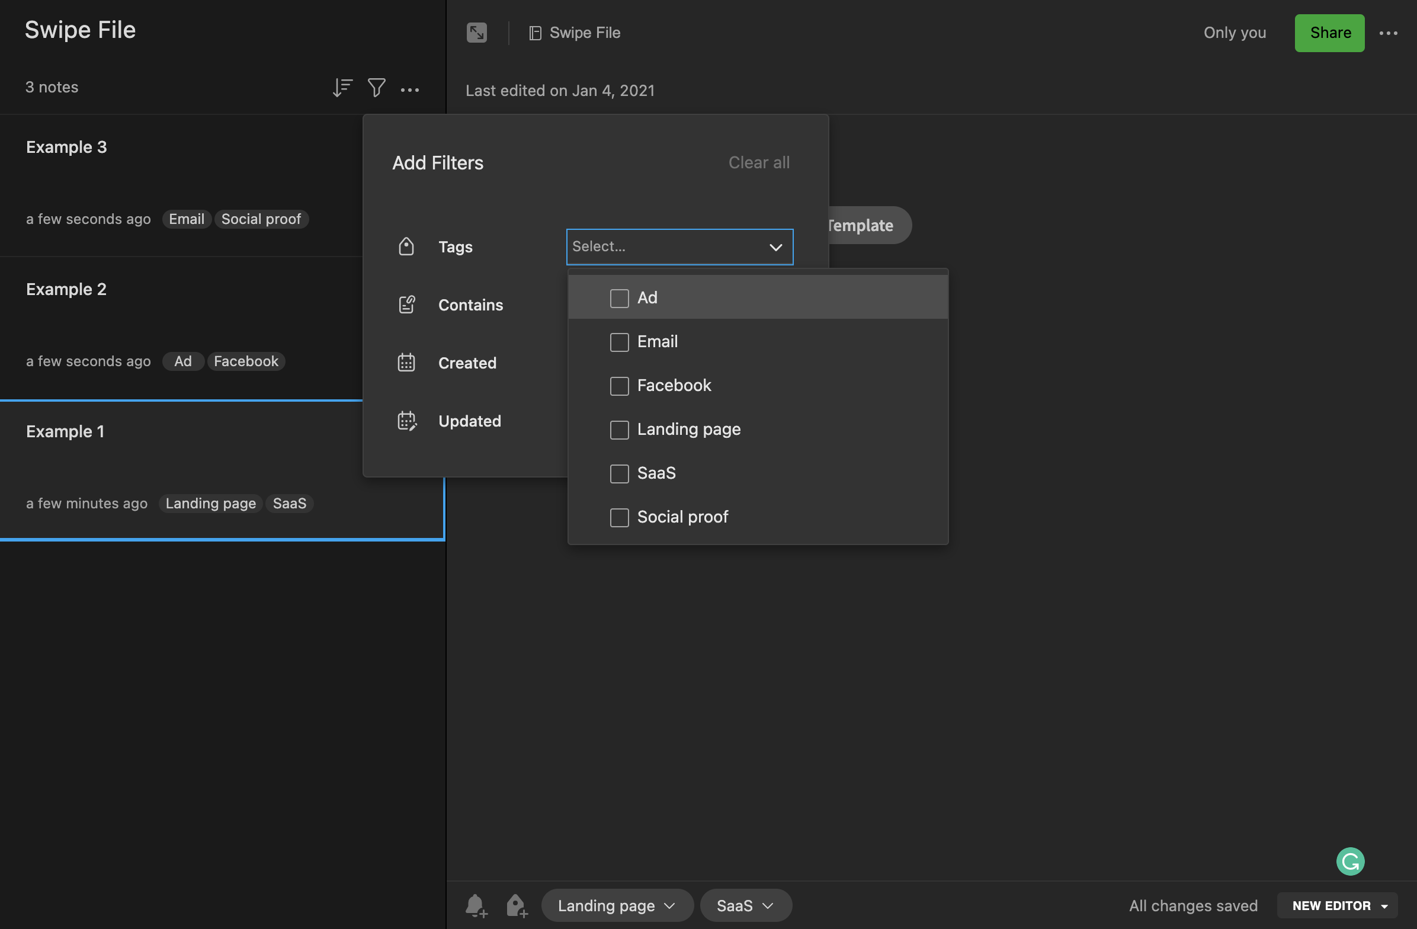Click the filter funnel icon
The height and width of the screenshot is (929, 1417).
[x=376, y=88]
